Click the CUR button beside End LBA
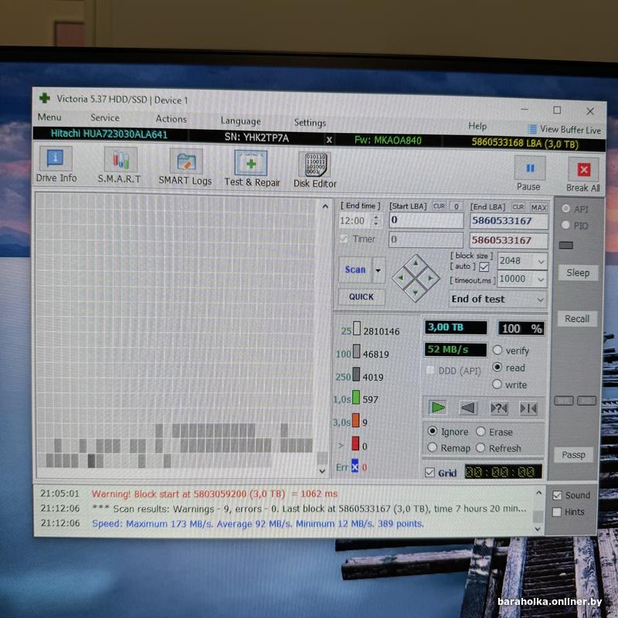 point(518,207)
